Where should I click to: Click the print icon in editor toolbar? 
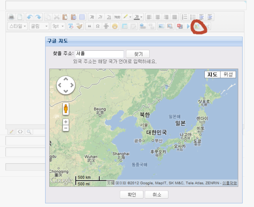11,17
